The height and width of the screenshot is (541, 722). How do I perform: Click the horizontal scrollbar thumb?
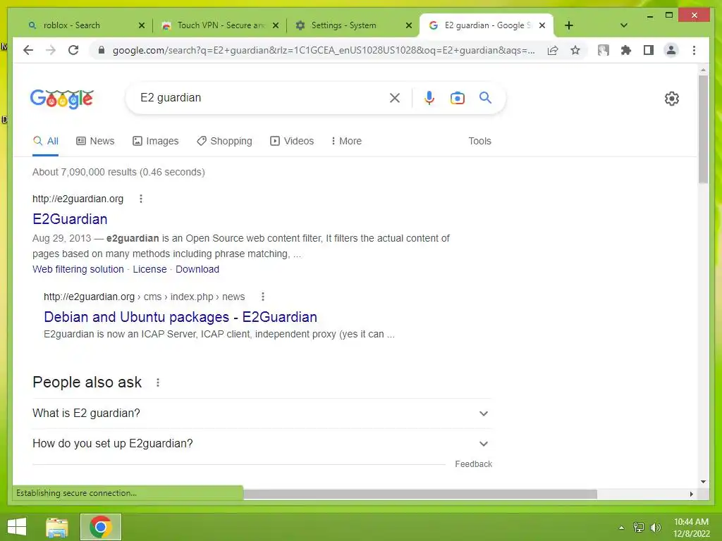(420, 494)
